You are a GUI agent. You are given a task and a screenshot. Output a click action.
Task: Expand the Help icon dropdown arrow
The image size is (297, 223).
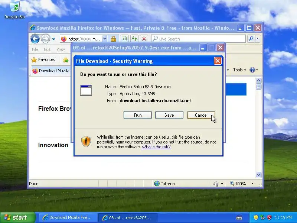click(257, 70)
